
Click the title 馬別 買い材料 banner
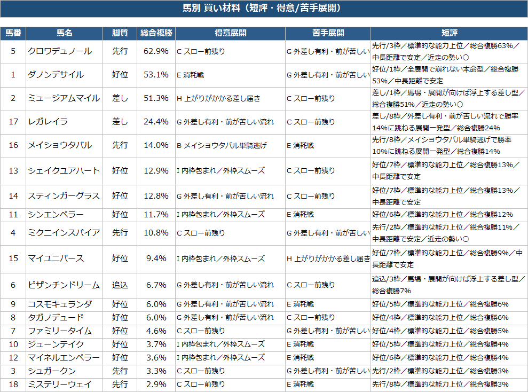tap(264, 9)
